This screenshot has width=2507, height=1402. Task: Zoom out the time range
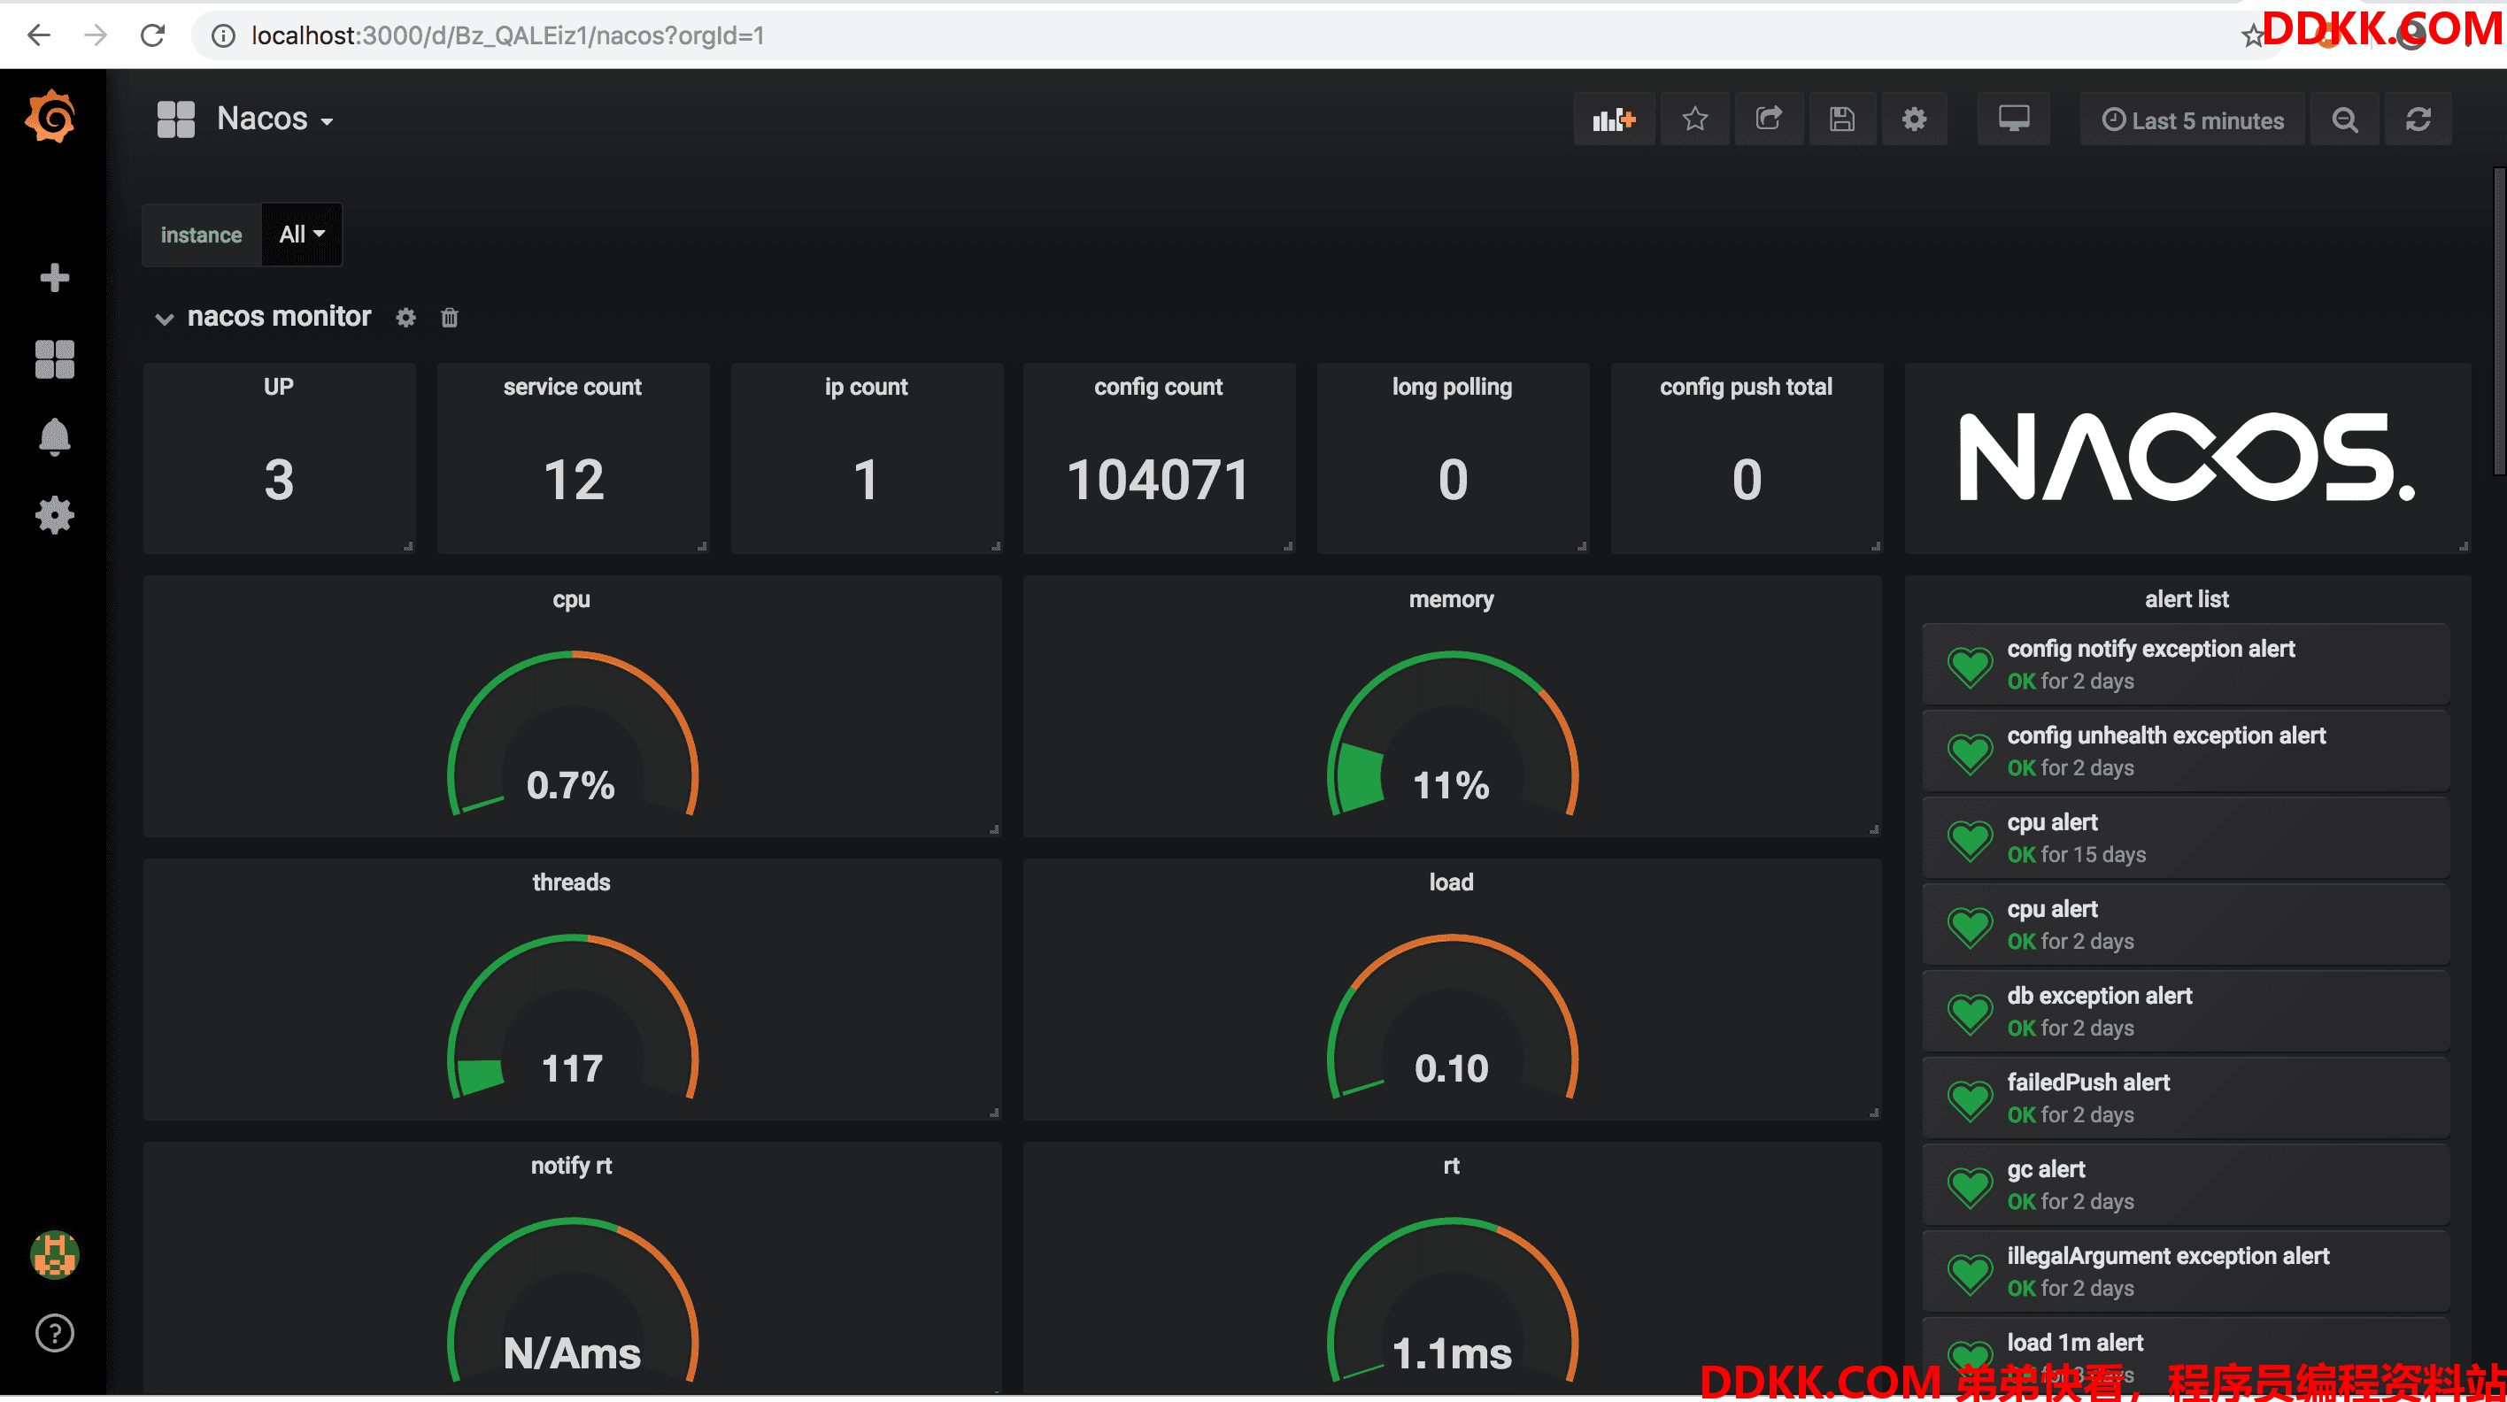pos(2346,119)
